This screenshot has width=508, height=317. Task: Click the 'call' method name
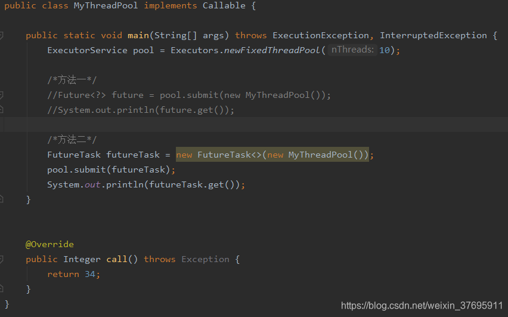117,259
